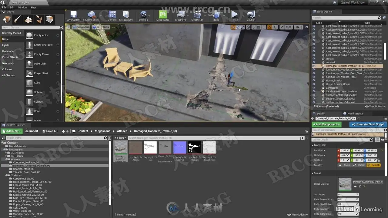Toggle visibility of LandscapeGizmoActiveActor
Image resolution: width=388 pixels, height=218 pixels.
pos(314,91)
